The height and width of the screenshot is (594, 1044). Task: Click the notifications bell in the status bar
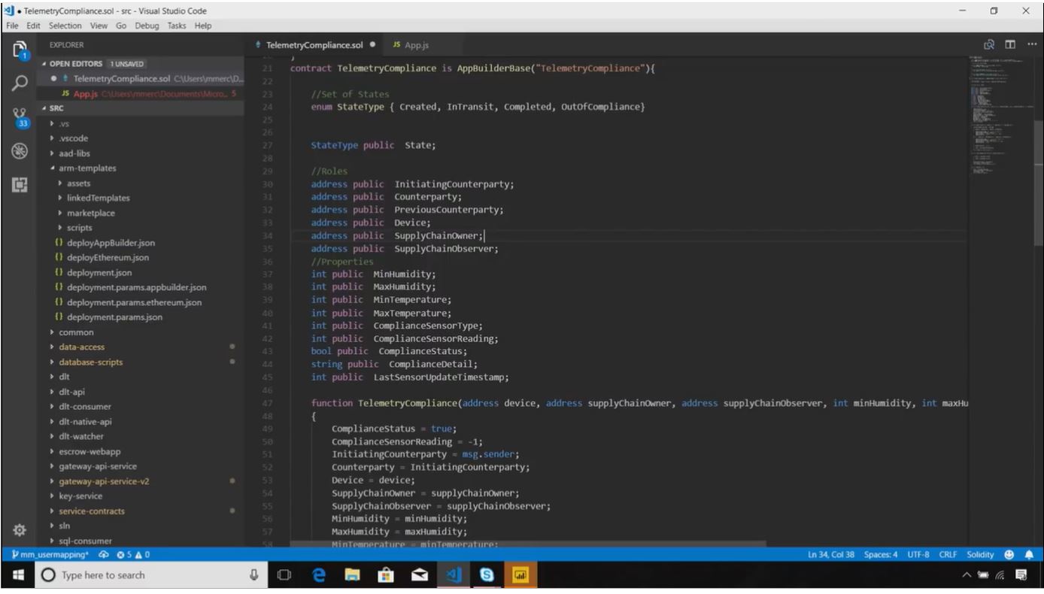pos(1028,554)
